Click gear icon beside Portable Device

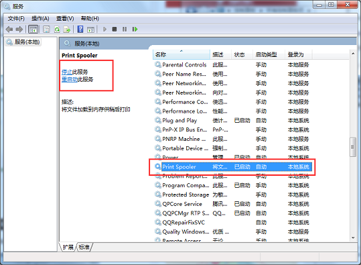click(x=158, y=148)
